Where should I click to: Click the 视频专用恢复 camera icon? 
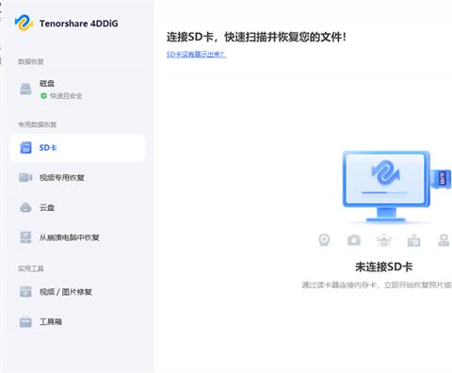tap(25, 177)
